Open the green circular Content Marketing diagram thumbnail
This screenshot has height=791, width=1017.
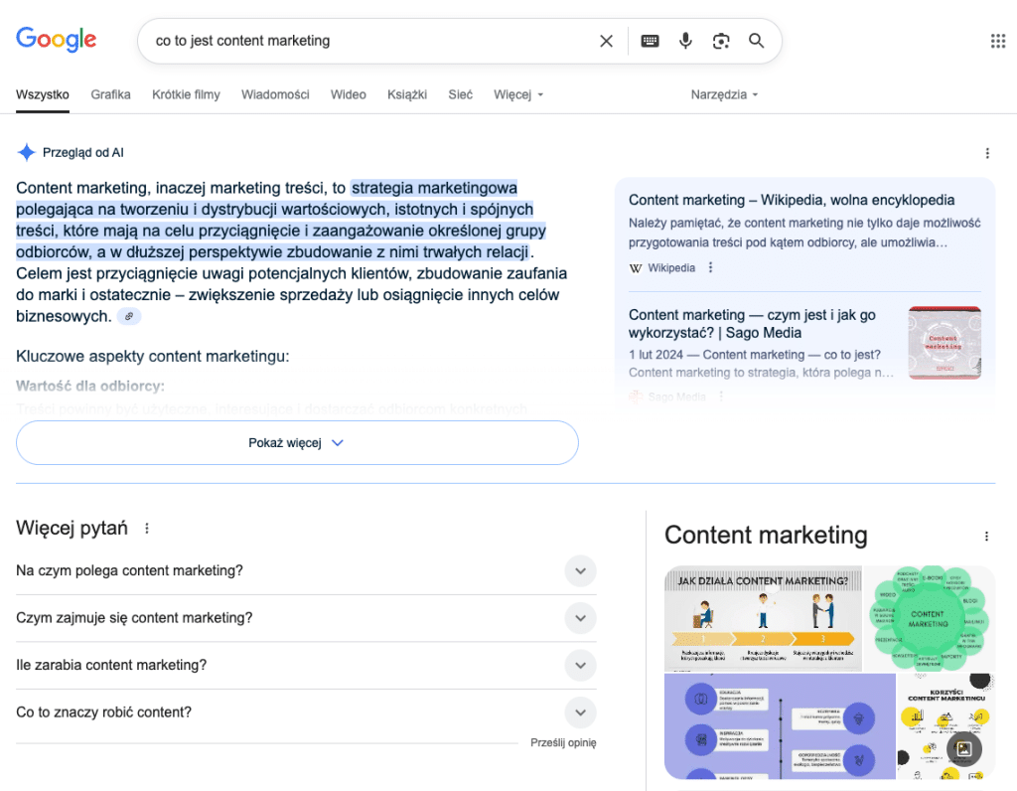point(930,618)
